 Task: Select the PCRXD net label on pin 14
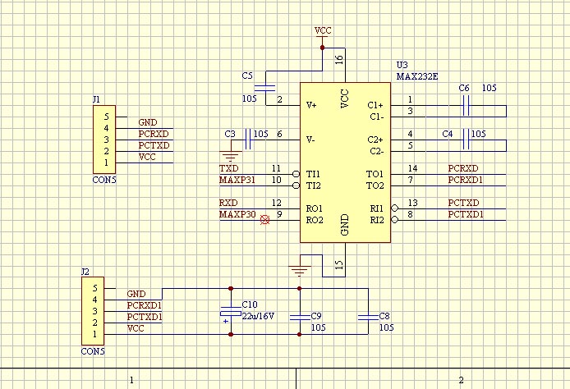[463, 168]
